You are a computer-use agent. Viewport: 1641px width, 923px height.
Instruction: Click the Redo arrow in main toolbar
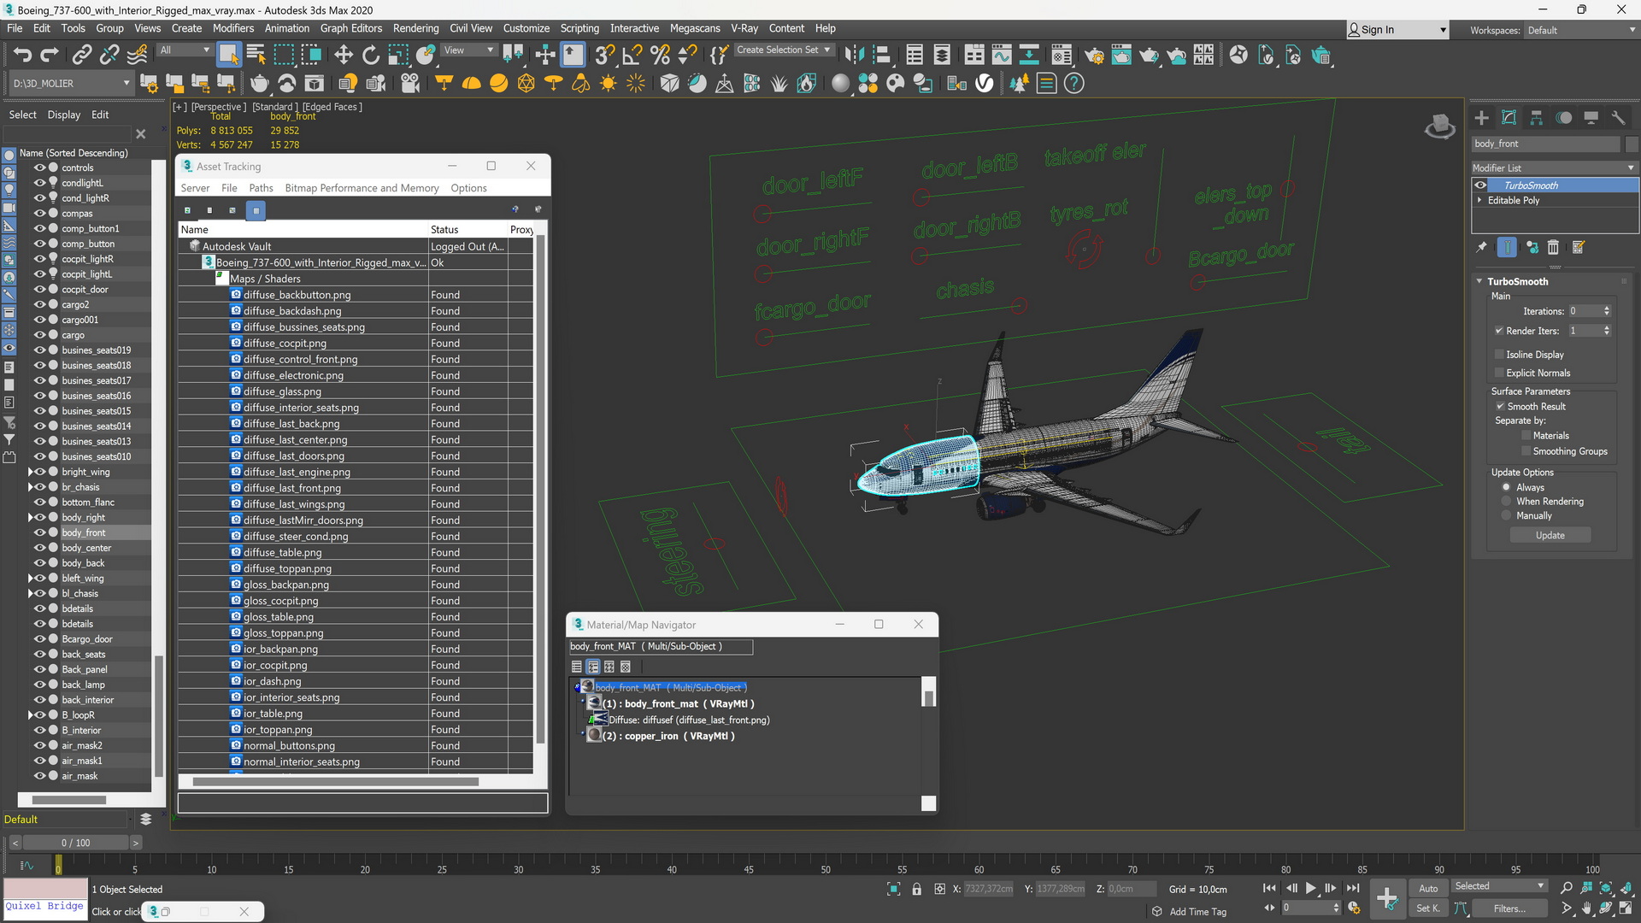point(50,56)
